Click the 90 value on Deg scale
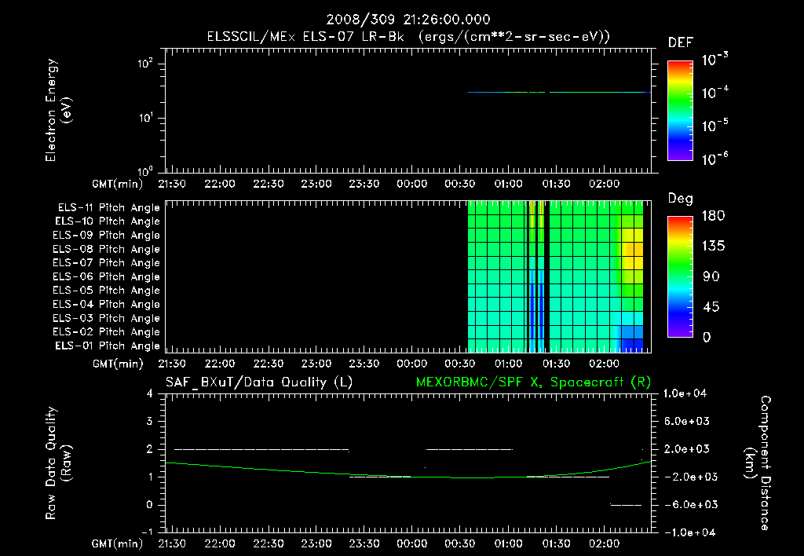 (x=711, y=276)
